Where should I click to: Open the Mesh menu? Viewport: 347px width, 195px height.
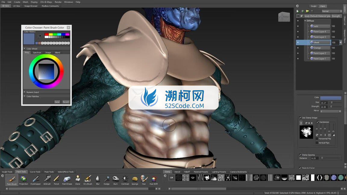[x=25, y=2]
